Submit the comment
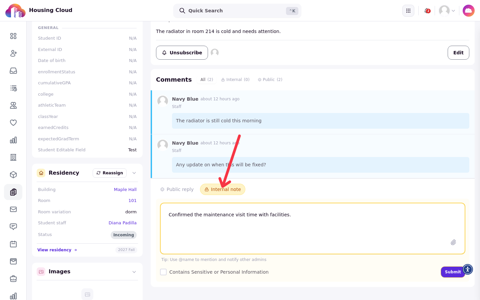Screen dimensions: 480x300 [453, 272]
